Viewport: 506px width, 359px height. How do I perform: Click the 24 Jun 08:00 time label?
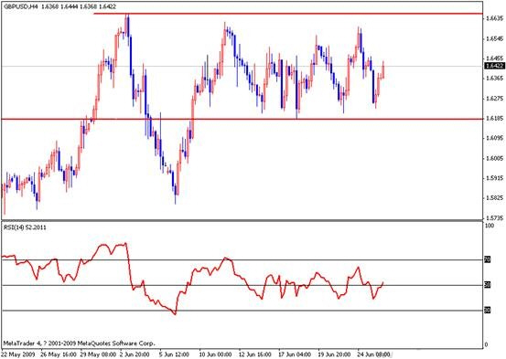coord(374,354)
